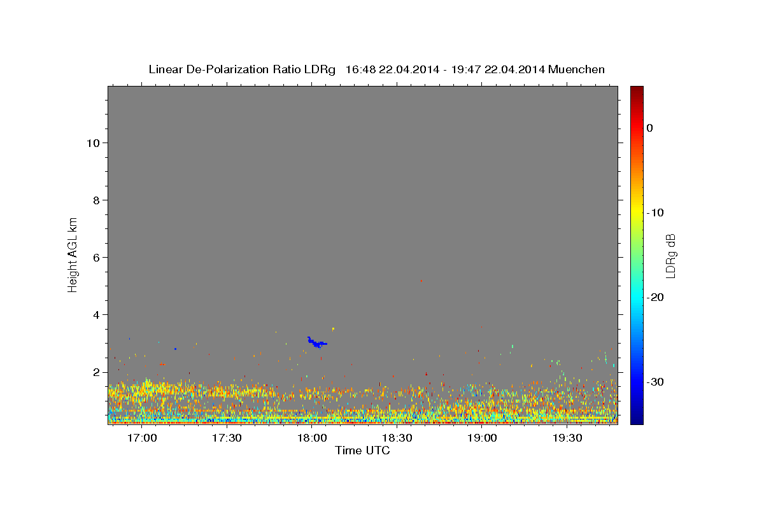764x509 pixels.
Task: Click the colorbar label -30
Action: (x=656, y=382)
